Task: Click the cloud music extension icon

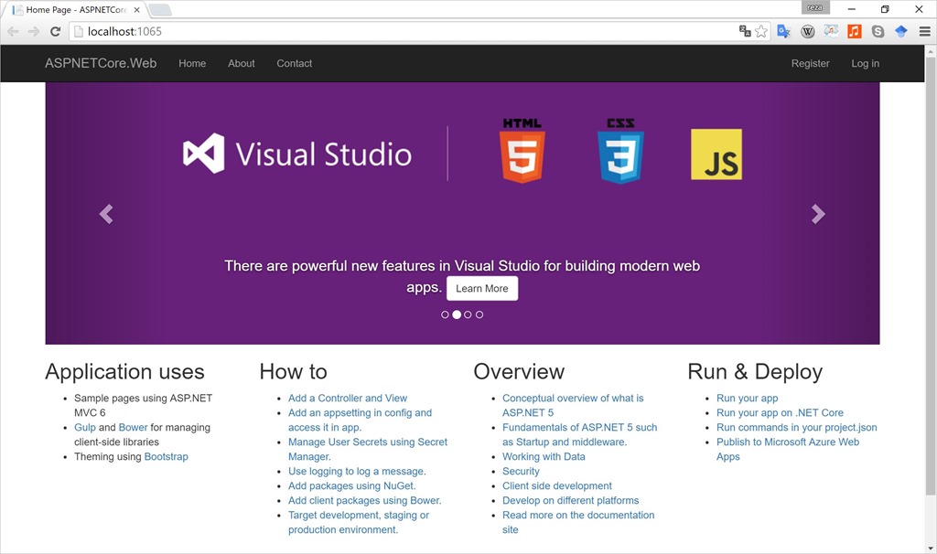Action: click(831, 31)
